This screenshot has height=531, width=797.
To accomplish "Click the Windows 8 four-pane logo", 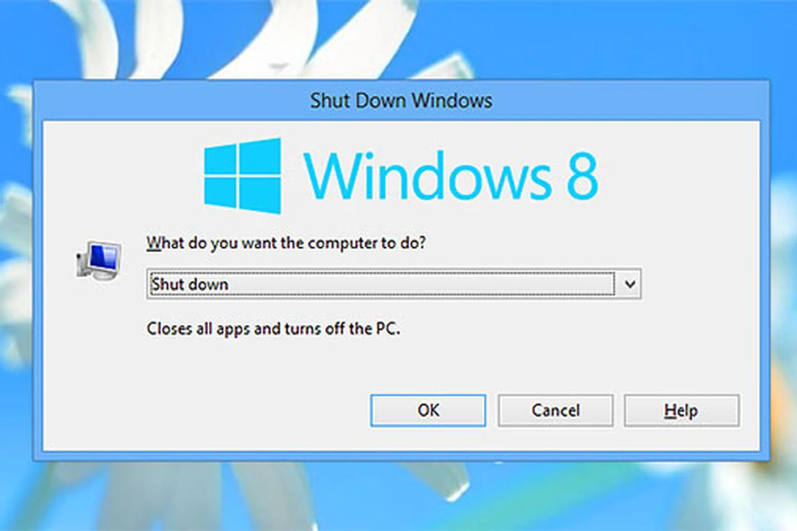I will coord(242,176).
